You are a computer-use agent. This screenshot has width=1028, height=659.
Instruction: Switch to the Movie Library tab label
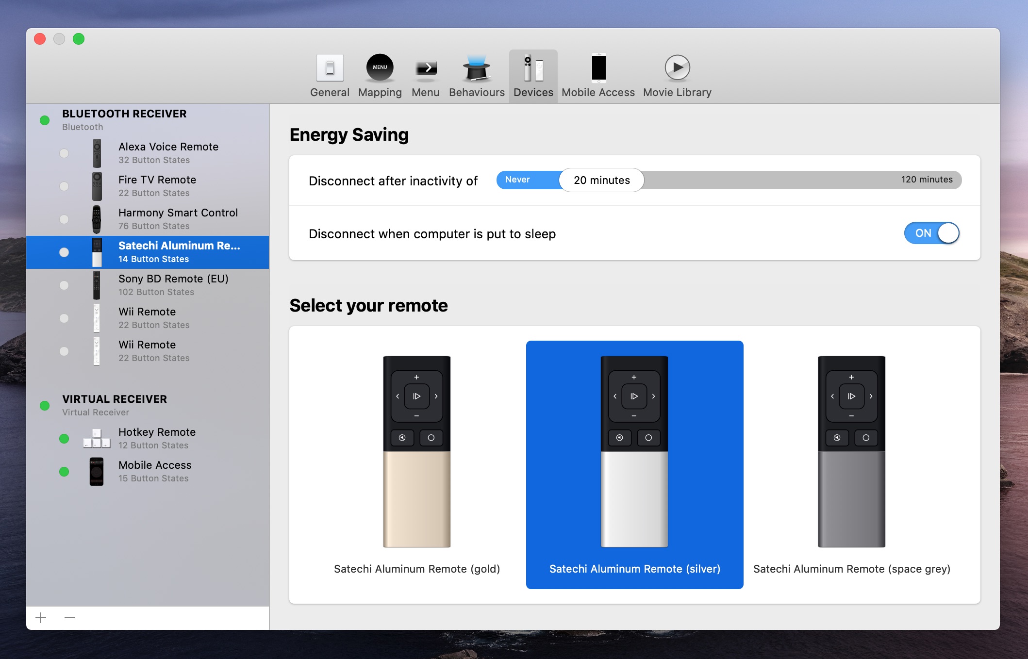point(677,93)
